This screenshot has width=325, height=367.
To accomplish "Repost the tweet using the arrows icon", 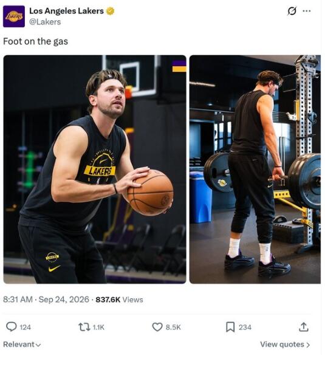I will coord(84,327).
